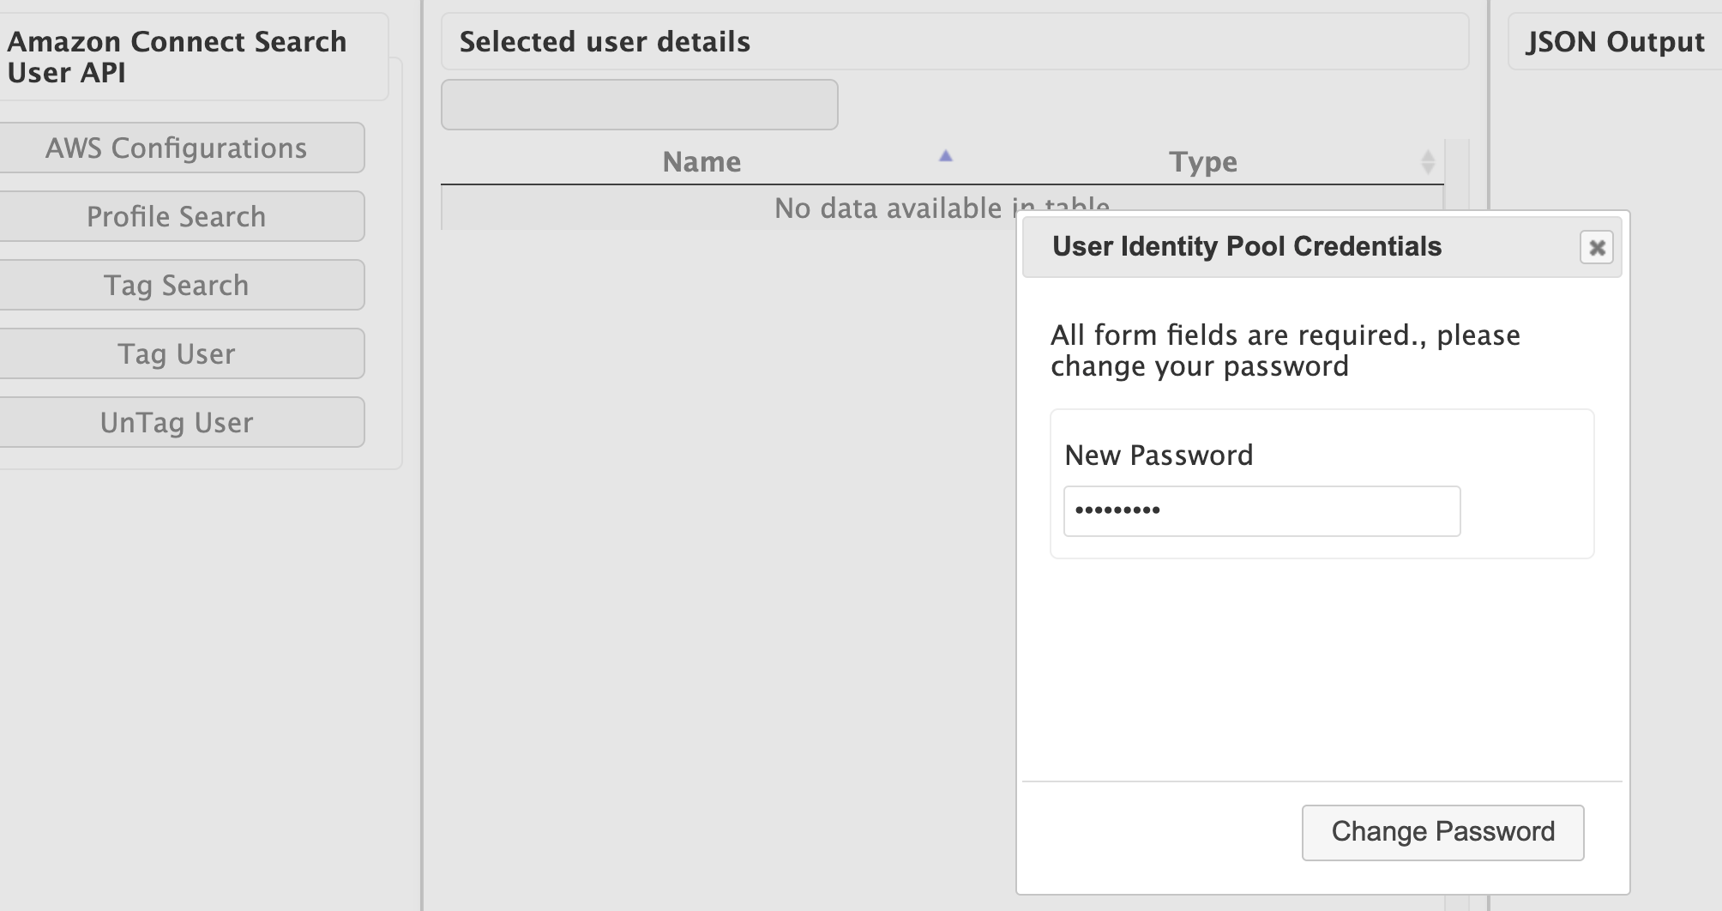The height and width of the screenshot is (911, 1722).
Task: Click the ascending sort triangle on Name column
Action: pos(945,157)
